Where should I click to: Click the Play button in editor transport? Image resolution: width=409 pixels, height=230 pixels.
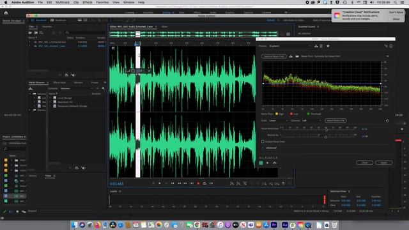pos(160,183)
